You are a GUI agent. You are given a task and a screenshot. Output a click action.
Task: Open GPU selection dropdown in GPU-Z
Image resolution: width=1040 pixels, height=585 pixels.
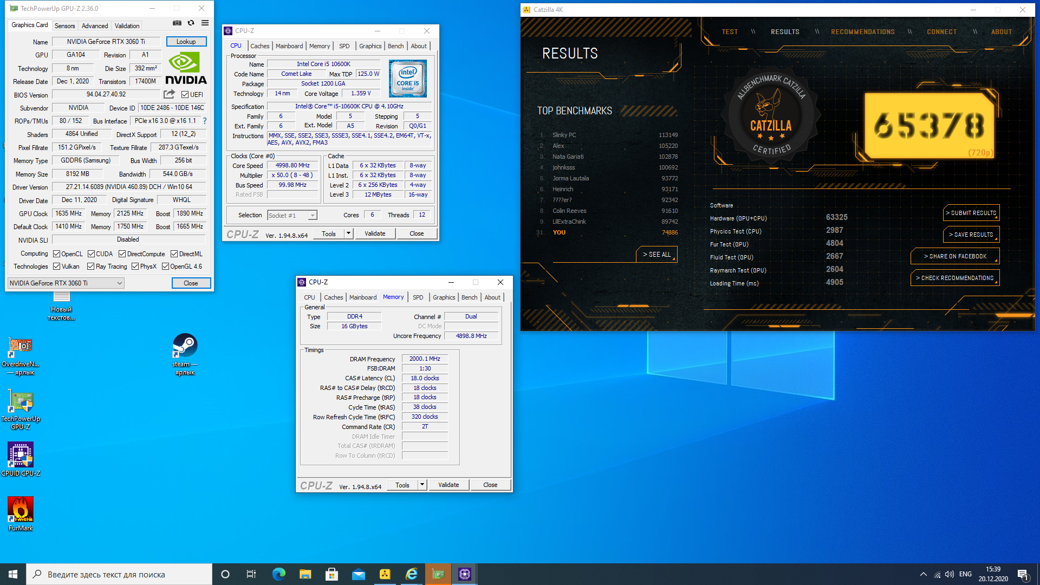[x=66, y=283]
